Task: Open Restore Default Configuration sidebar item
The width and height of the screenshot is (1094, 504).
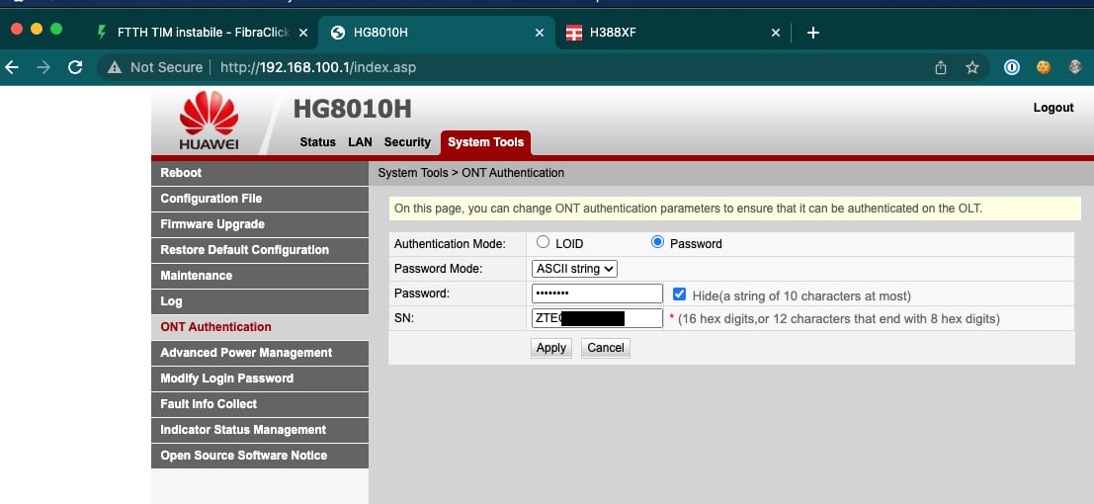Action: (x=260, y=250)
